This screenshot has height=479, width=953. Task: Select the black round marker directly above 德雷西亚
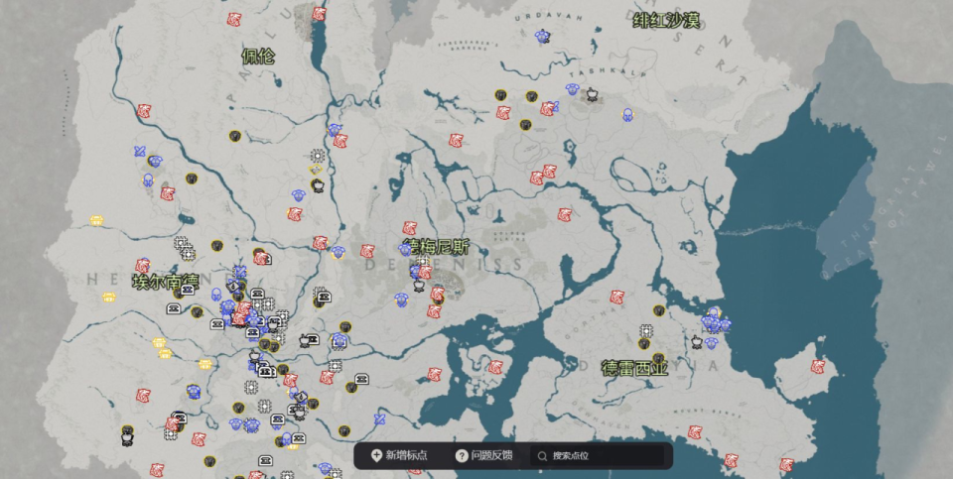tap(658, 359)
